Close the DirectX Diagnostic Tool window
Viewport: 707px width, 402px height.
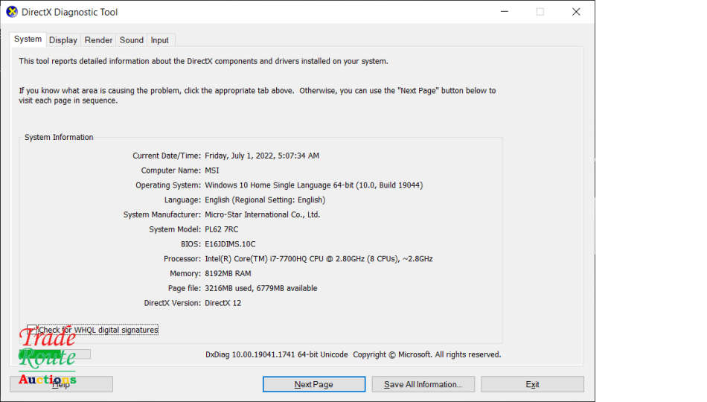point(576,12)
